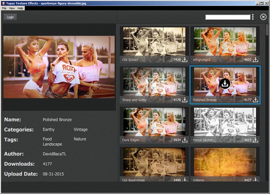The width and height of the screenshot is (270, 194).
Task: Click the Landscape tag
Action: (x=53, y=144)
